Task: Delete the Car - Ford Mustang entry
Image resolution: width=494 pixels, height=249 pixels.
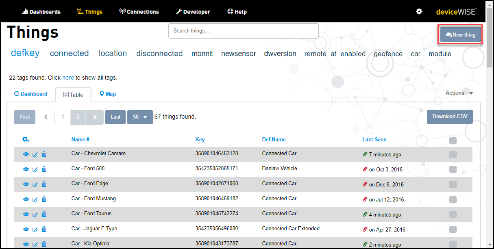Action: click(x=44, y=199)
